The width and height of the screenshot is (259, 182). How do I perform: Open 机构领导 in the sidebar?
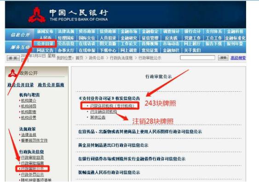[x=29, y=106]
